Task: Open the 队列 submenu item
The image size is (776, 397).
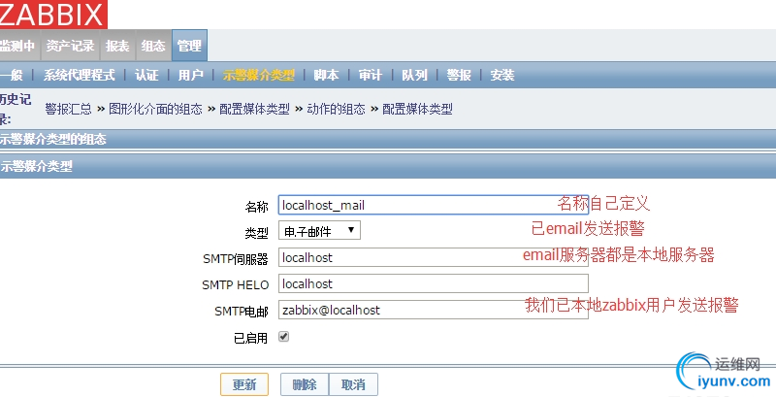Action: click(414, 76)
